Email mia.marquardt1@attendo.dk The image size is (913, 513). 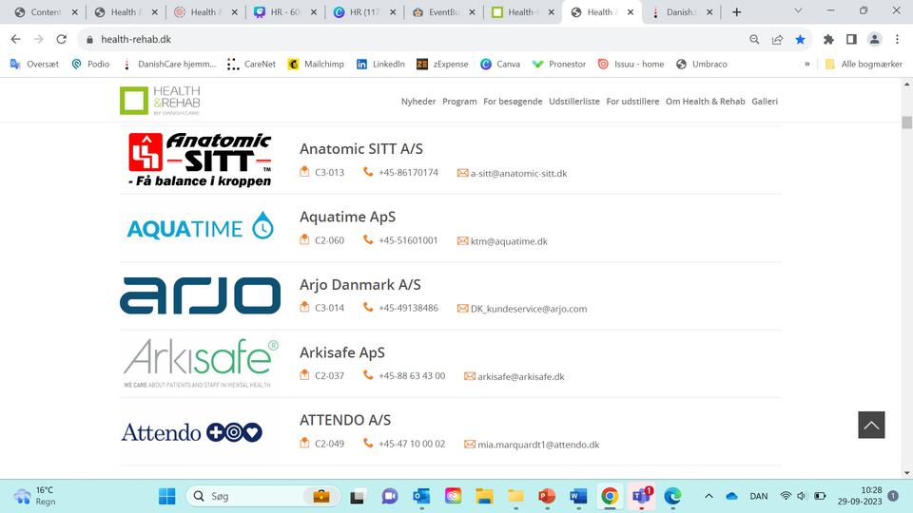(538, 445)
